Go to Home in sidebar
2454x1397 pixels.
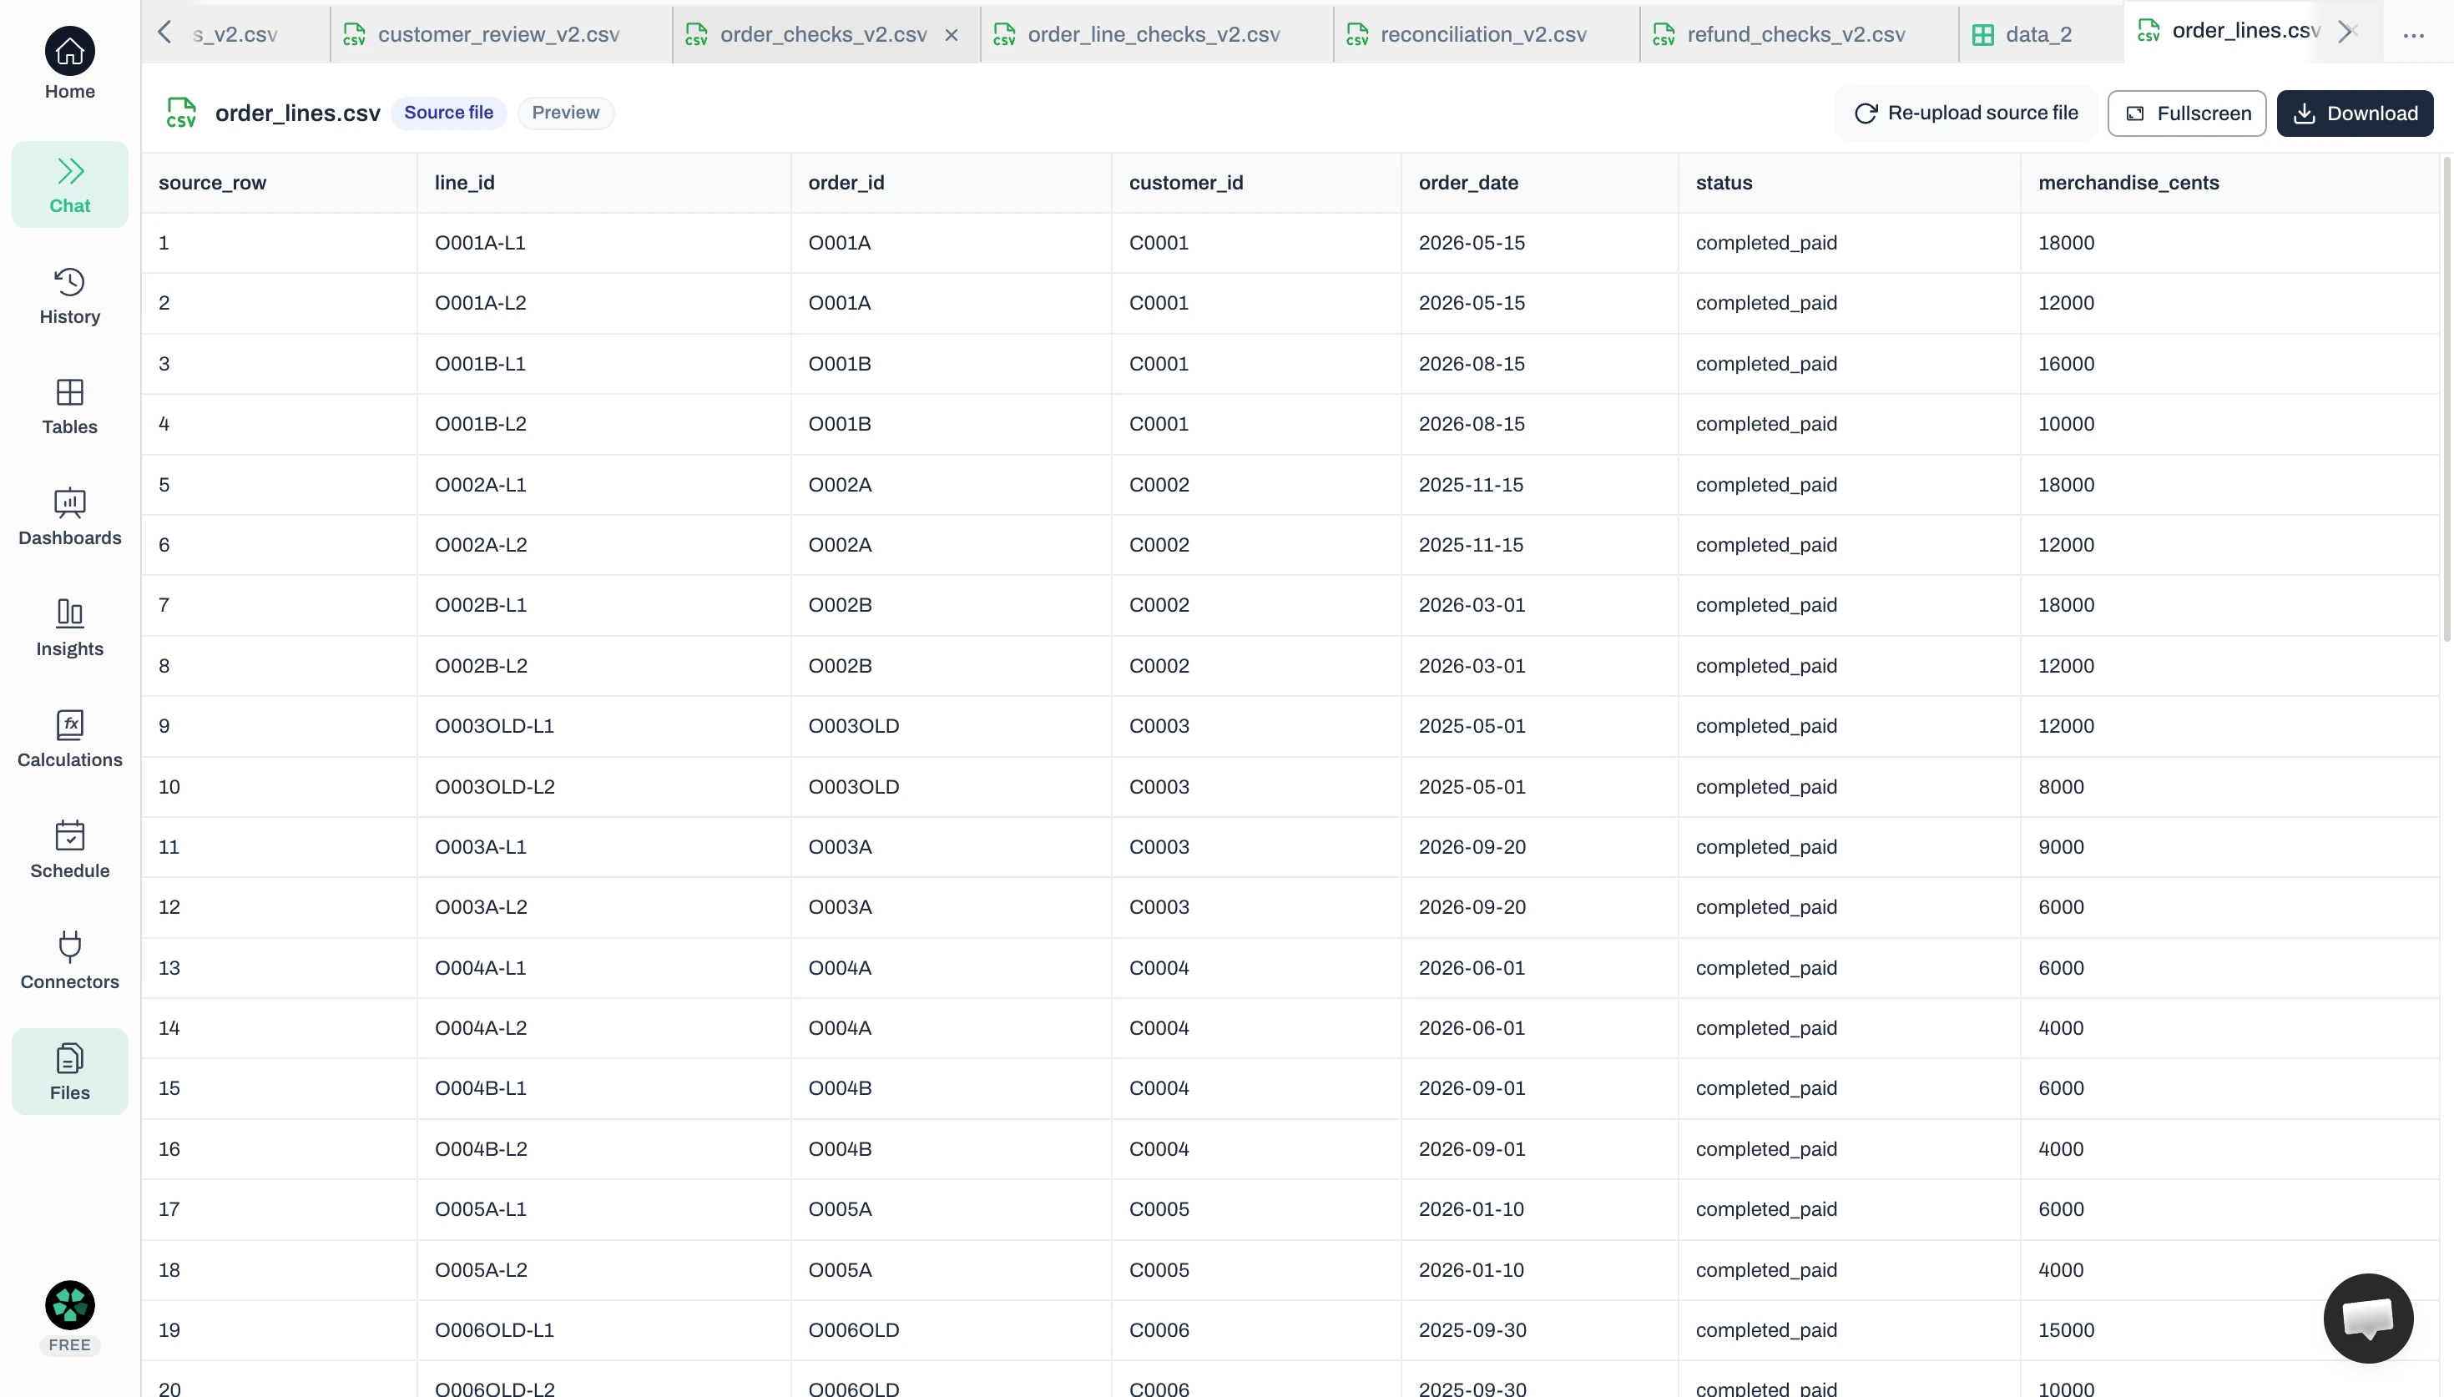point(69,63)
